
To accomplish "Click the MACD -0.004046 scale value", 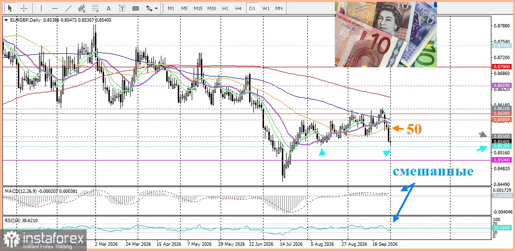I will pos(503,212).
